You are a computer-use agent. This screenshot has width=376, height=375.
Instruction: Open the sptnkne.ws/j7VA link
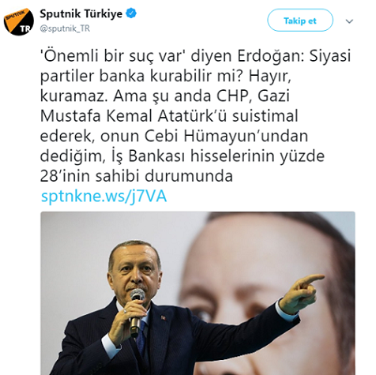coord(104,197)
